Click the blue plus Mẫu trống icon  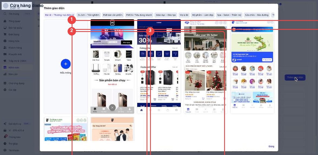pos(65,64)
